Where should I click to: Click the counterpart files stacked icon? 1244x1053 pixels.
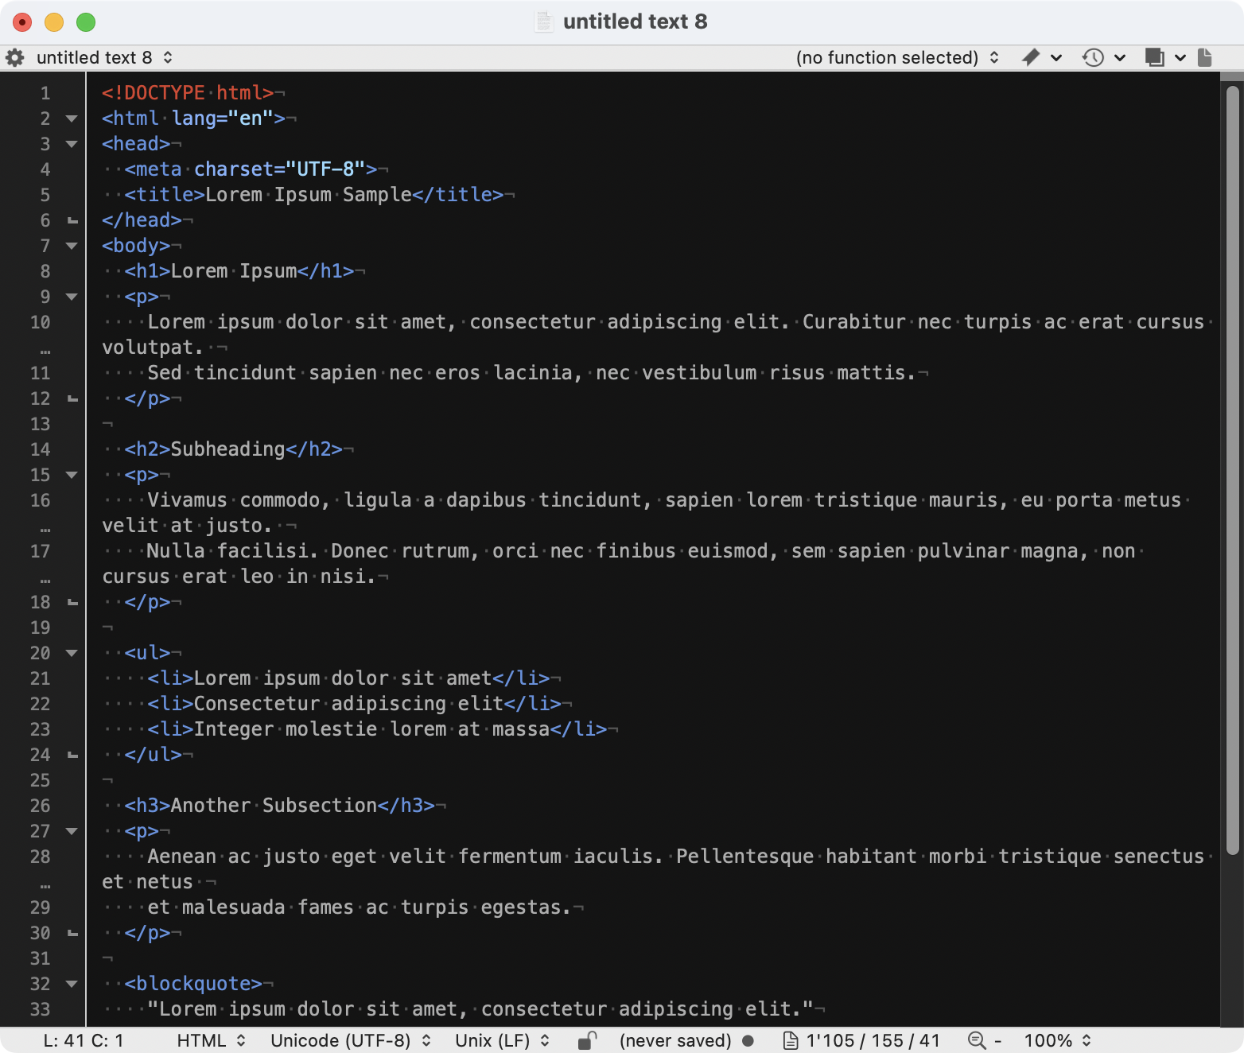(x=1154, y=57)
